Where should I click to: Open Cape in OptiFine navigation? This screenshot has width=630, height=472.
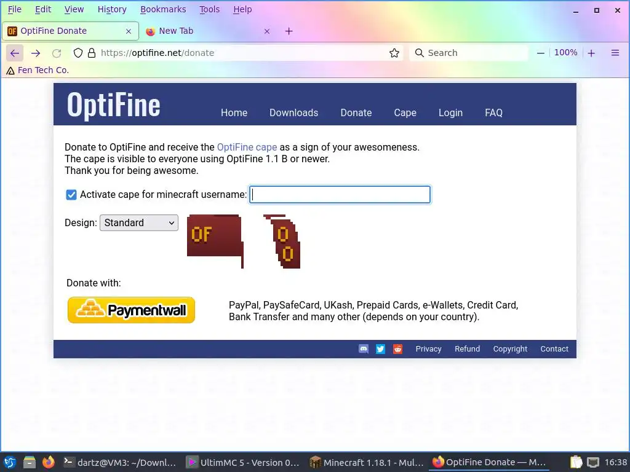click(405, 113)
